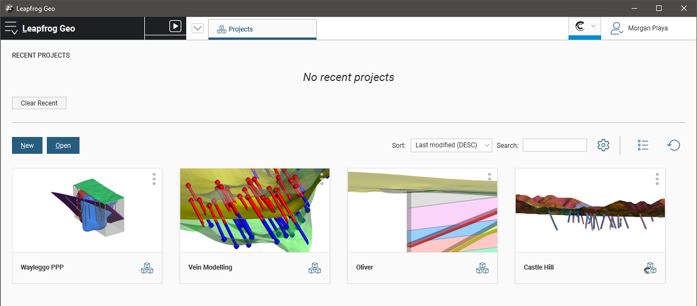Click the Clear Recent button

pos(39,103)
